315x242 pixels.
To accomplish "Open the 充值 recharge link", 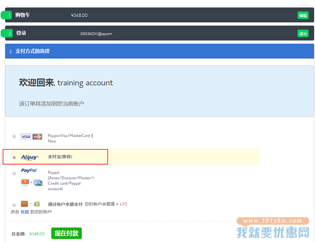I will coord(24,212).
